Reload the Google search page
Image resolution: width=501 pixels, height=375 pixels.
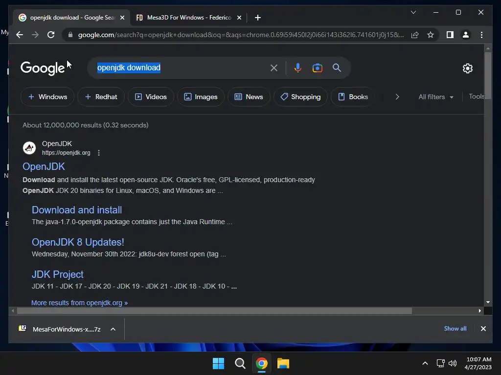tap(51, 35)
